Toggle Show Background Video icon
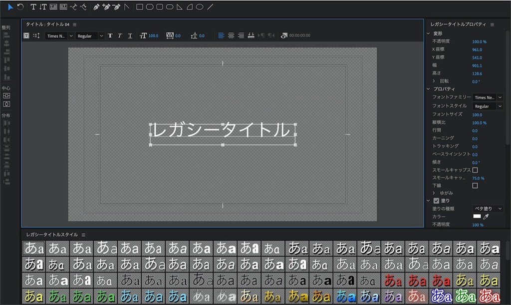 [x=284, y=35]
